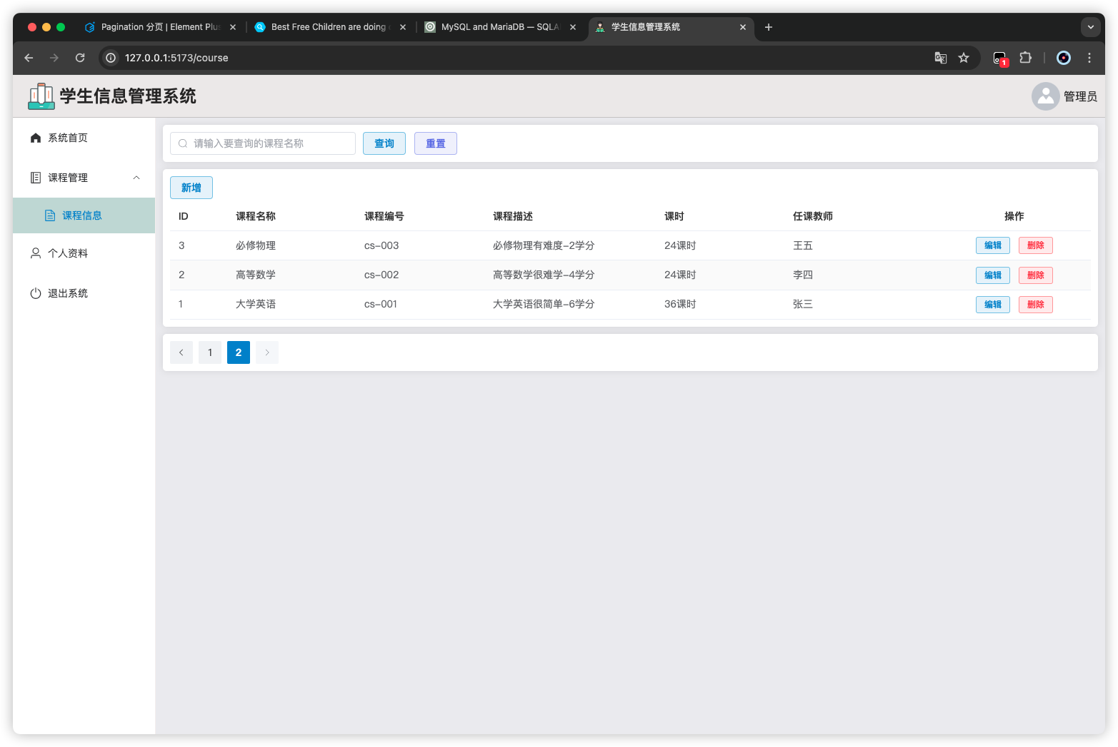Screen dimensions: 1118x747
Task: Click the teacher cell 张三
Action: (803, 304)
